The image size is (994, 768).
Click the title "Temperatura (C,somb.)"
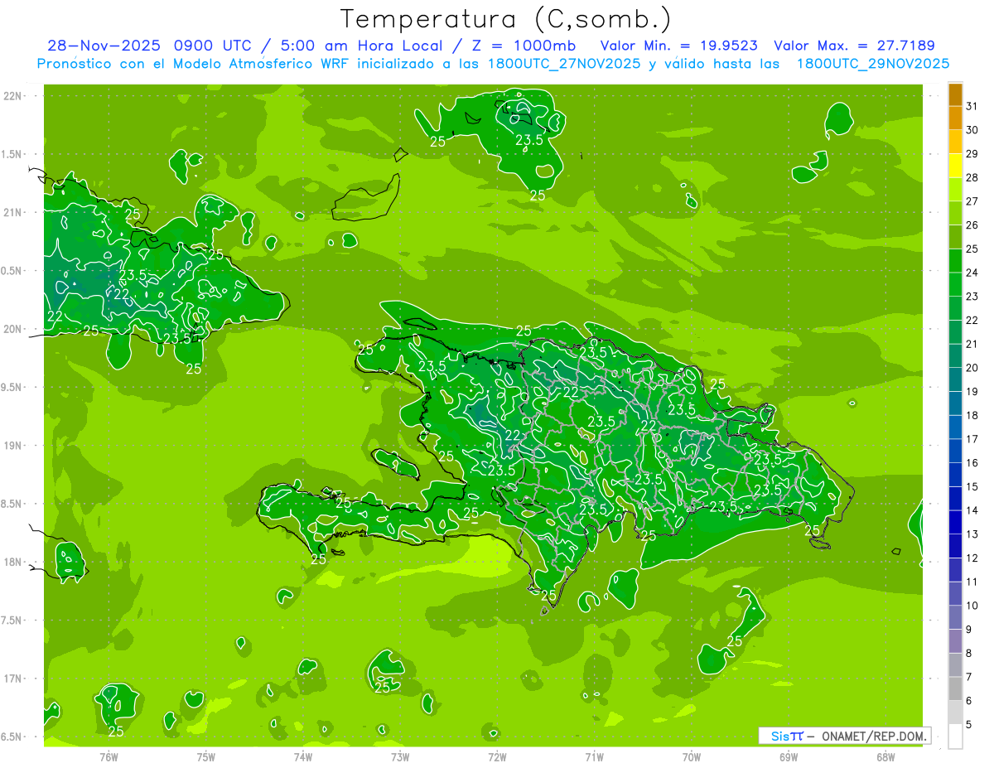[x=506, y=19]
